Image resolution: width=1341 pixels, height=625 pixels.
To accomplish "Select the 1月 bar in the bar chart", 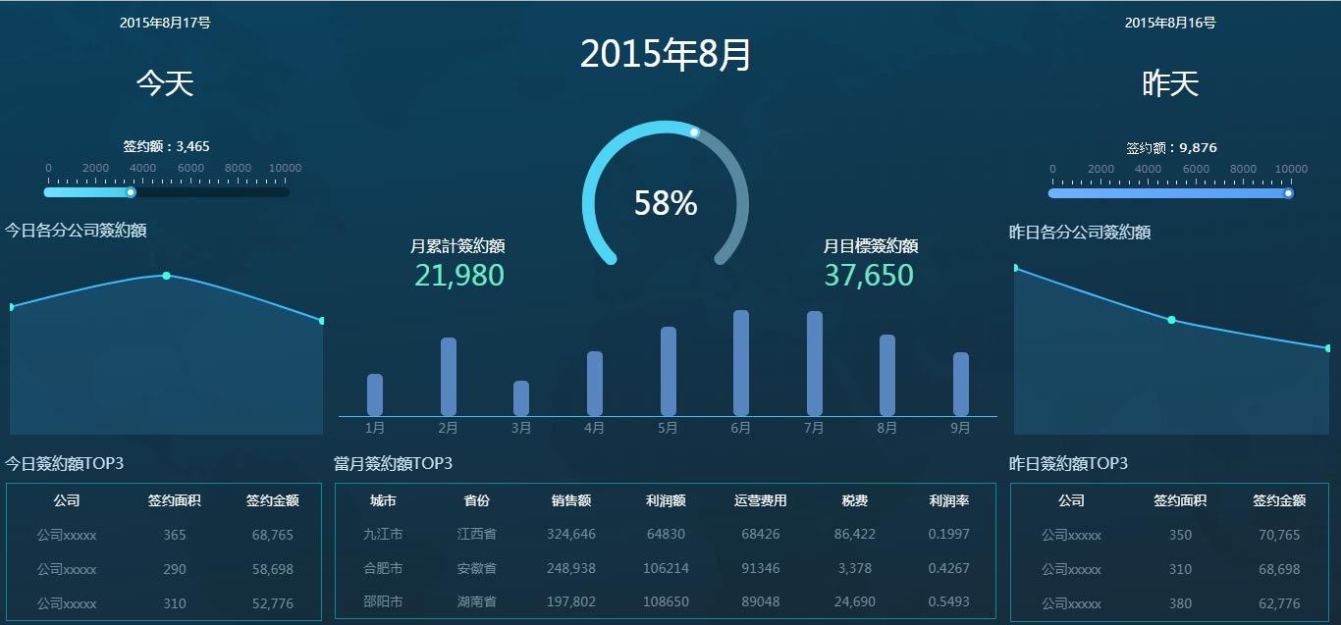I will pyautogui.click(x=375, y=394).
